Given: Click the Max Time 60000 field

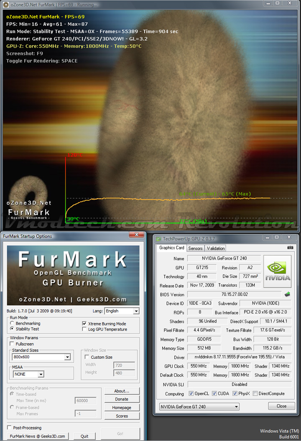Looking at the screenshot, I should coord(86,400).
